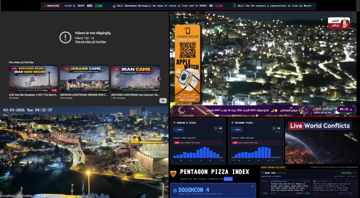Click the pizza box icon on Domino's Pizza card
360x198 pixels.
pos(221,128)
